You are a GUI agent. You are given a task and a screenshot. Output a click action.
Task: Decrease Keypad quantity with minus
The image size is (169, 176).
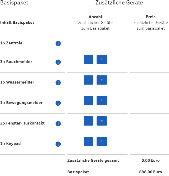click(88, 141)
